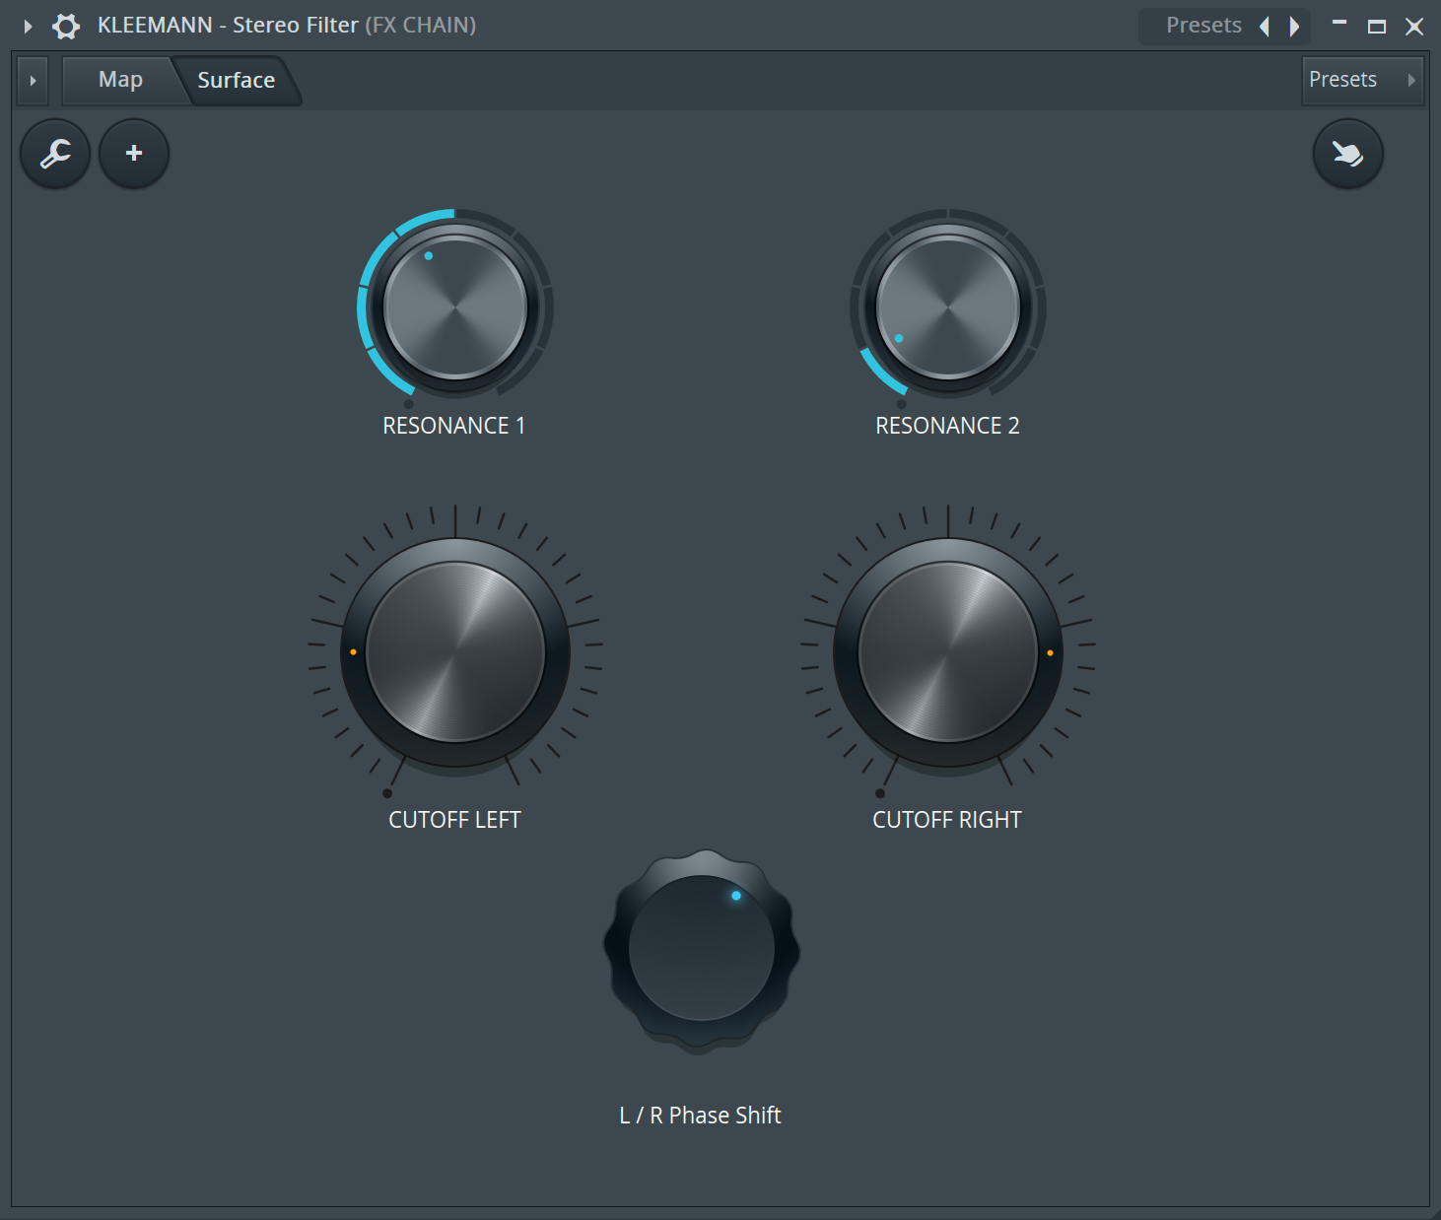
Task: Click the CUTOFF RIGHT knob
Action: coord(947,652)
